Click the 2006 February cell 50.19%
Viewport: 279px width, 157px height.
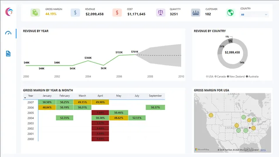65,108
